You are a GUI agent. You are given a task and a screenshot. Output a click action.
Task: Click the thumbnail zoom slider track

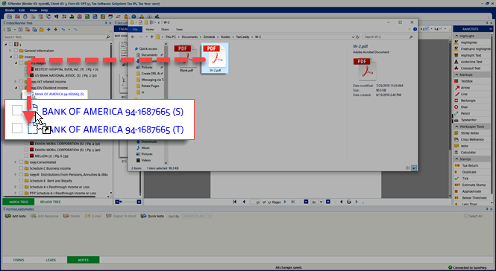[129, 202]
